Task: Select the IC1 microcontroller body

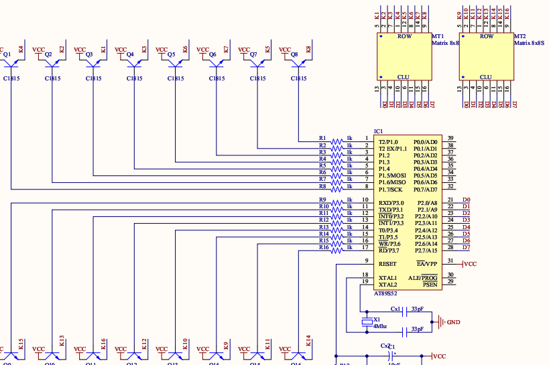Action: coord(408,212)
